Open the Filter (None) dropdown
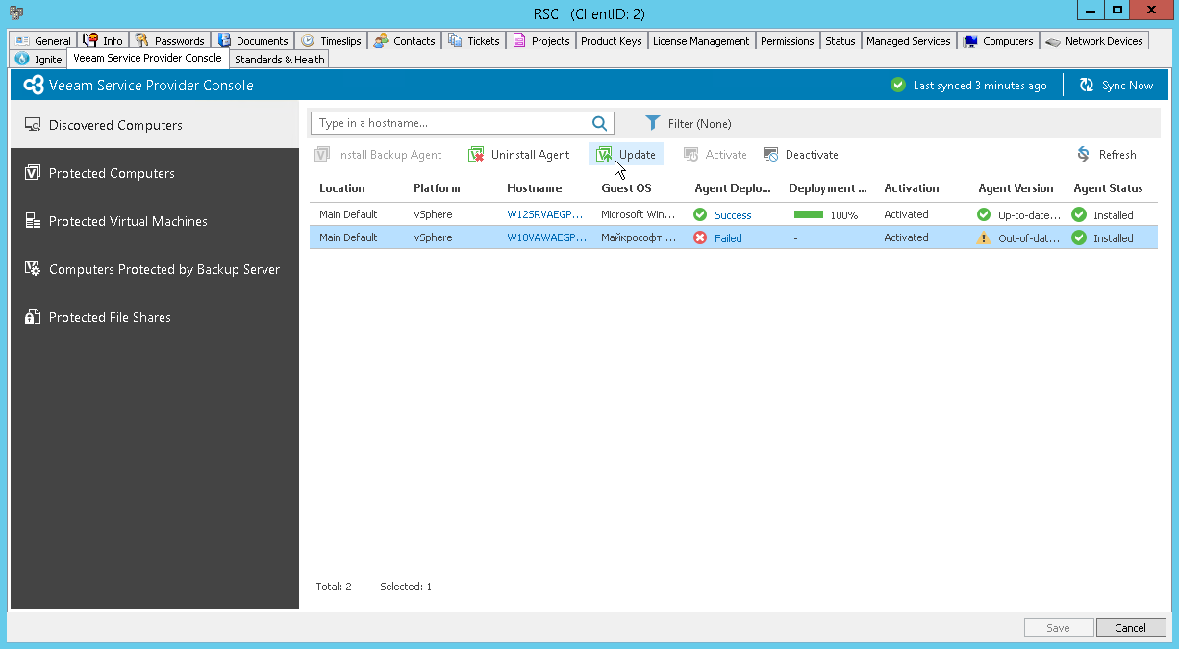 (x=689, y=123)
